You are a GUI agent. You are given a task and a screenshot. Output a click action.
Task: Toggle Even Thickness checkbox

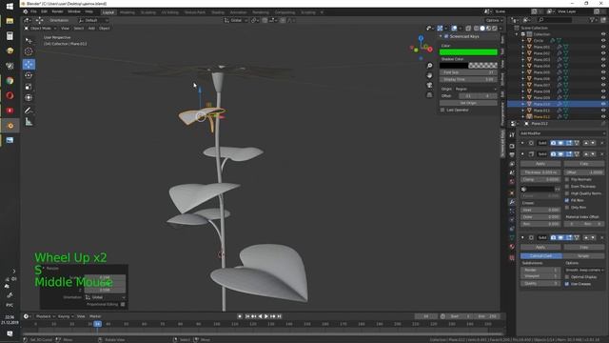tap(567, 187)
